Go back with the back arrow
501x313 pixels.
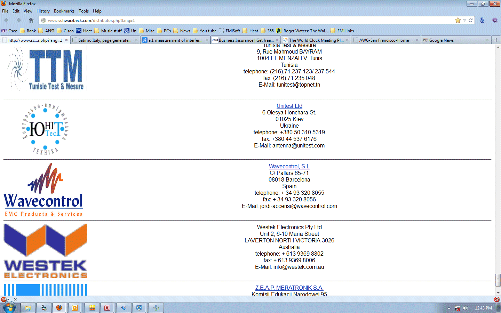coord(6,21)
